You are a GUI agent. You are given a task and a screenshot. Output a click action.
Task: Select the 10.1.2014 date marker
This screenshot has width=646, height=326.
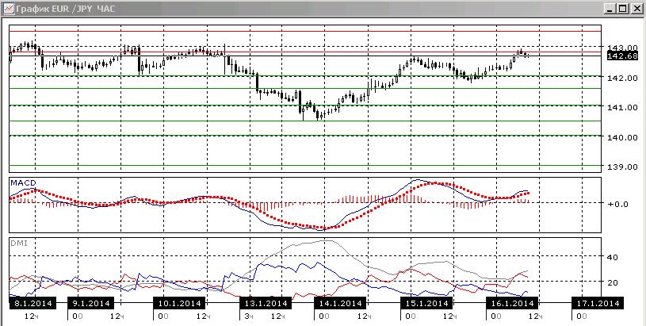(179, 303)
